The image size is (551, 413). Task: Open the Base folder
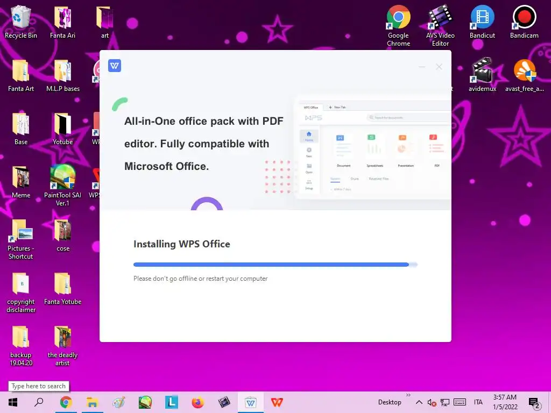point(21,129)
